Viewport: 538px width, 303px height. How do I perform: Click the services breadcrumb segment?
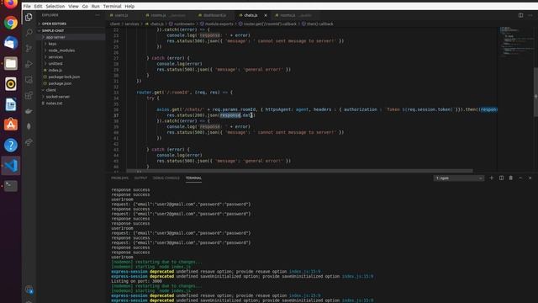tap(132, 24)
